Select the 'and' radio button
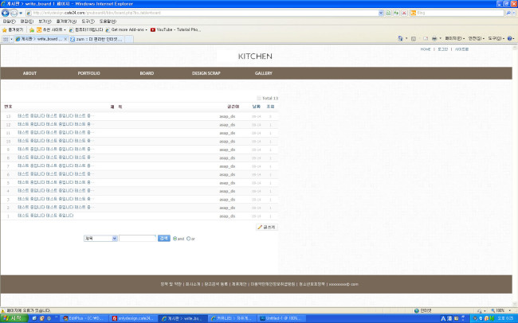The image size is (518, 323). pyautogui.click(x=175, y=238)
